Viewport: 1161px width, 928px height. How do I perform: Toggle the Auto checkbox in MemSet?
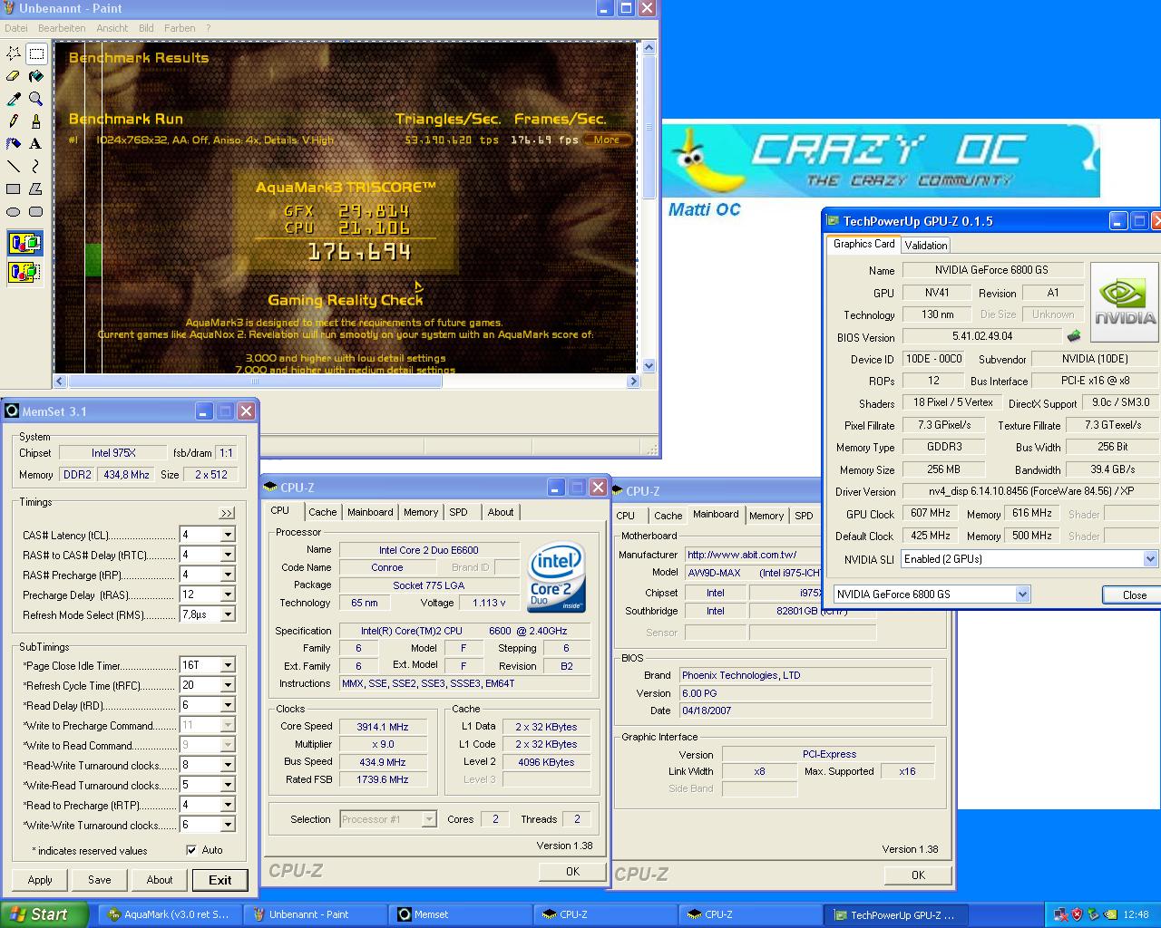pyautogui.click(x=191, y=850)
